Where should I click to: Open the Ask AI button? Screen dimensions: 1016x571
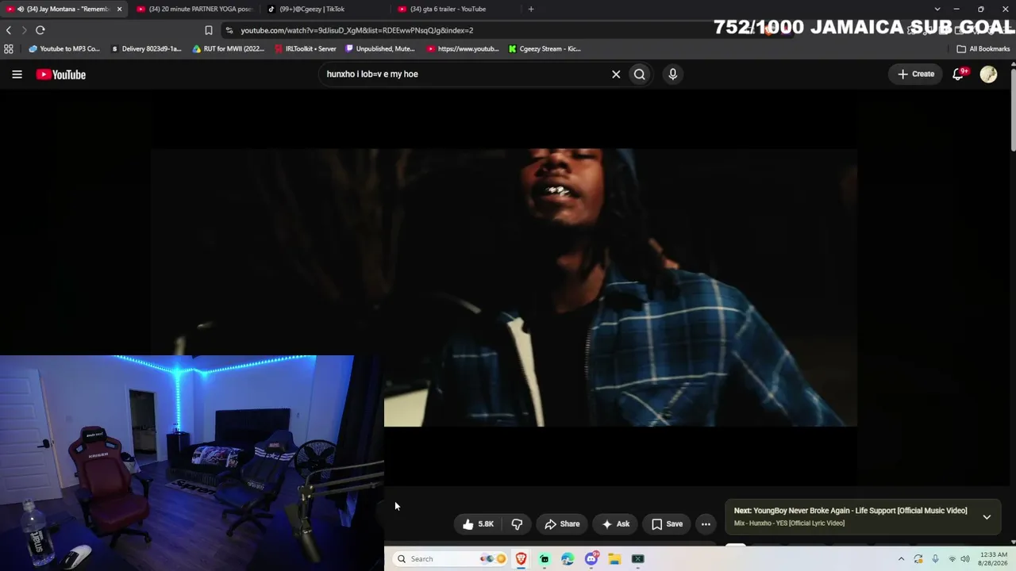point(615,524)
